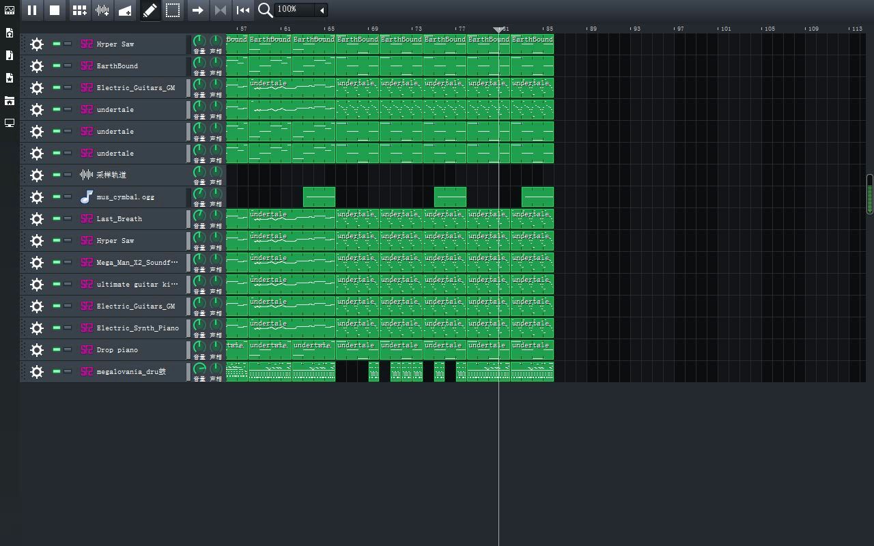Open the instrument plugins sidebar panel
The image size is (874, 546).
click(x=10, y=10)
